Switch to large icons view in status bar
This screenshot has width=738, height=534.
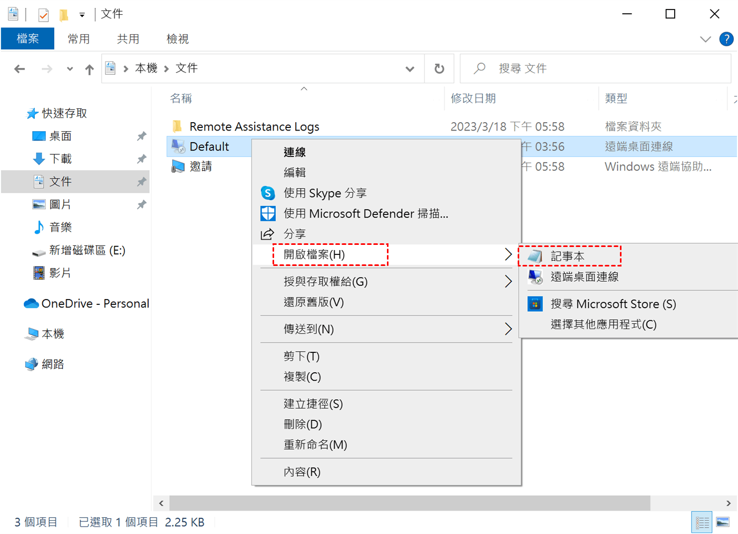(x=723, y=522)
